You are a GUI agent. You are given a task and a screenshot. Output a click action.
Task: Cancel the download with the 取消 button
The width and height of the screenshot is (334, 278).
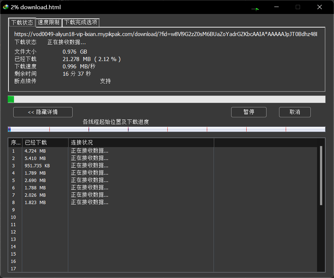click(x=295, y=112)
